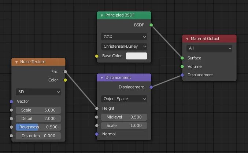Select the Noise Texture node header
This screenshot has width=248, height=153.
click(x=38, y=62)
